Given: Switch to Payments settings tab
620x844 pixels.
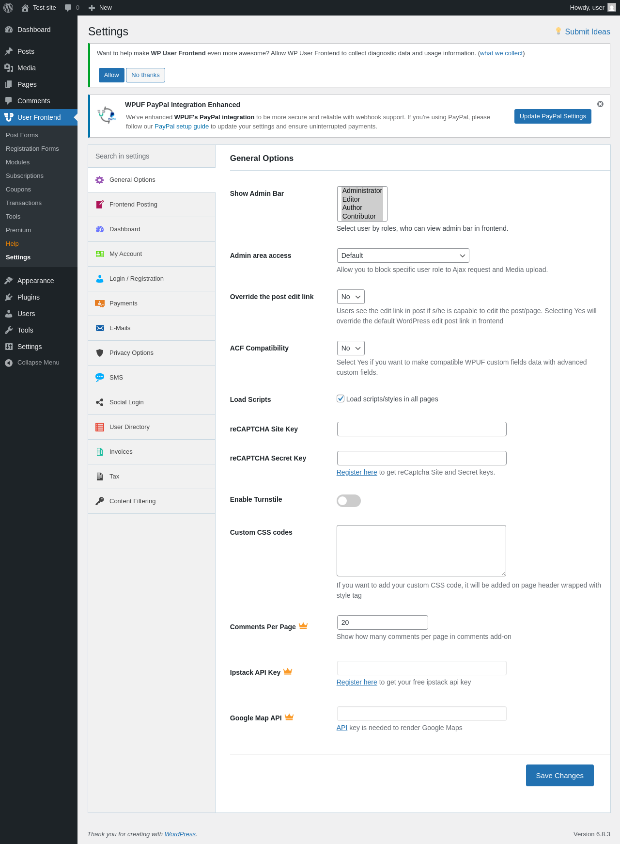Looking at the screenshot, I should pos(152,303).
